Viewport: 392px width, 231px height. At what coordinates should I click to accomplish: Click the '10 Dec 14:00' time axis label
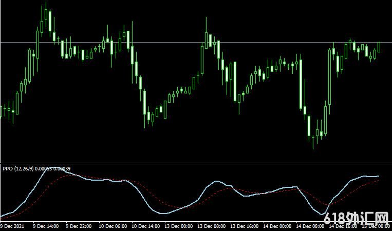(x=145, y=226)
